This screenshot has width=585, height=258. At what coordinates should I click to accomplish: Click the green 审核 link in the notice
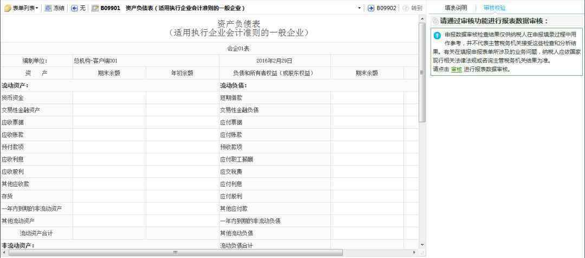pyautogui.click(x=456, y=69)
